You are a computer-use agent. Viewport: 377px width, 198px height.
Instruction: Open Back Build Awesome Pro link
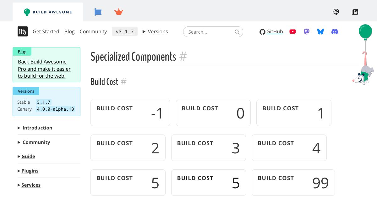click(44, 69)
